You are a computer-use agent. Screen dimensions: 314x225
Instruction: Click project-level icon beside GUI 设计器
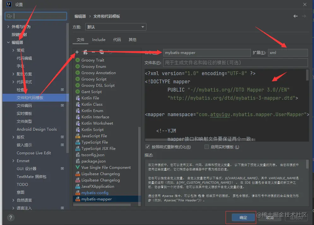62,169
